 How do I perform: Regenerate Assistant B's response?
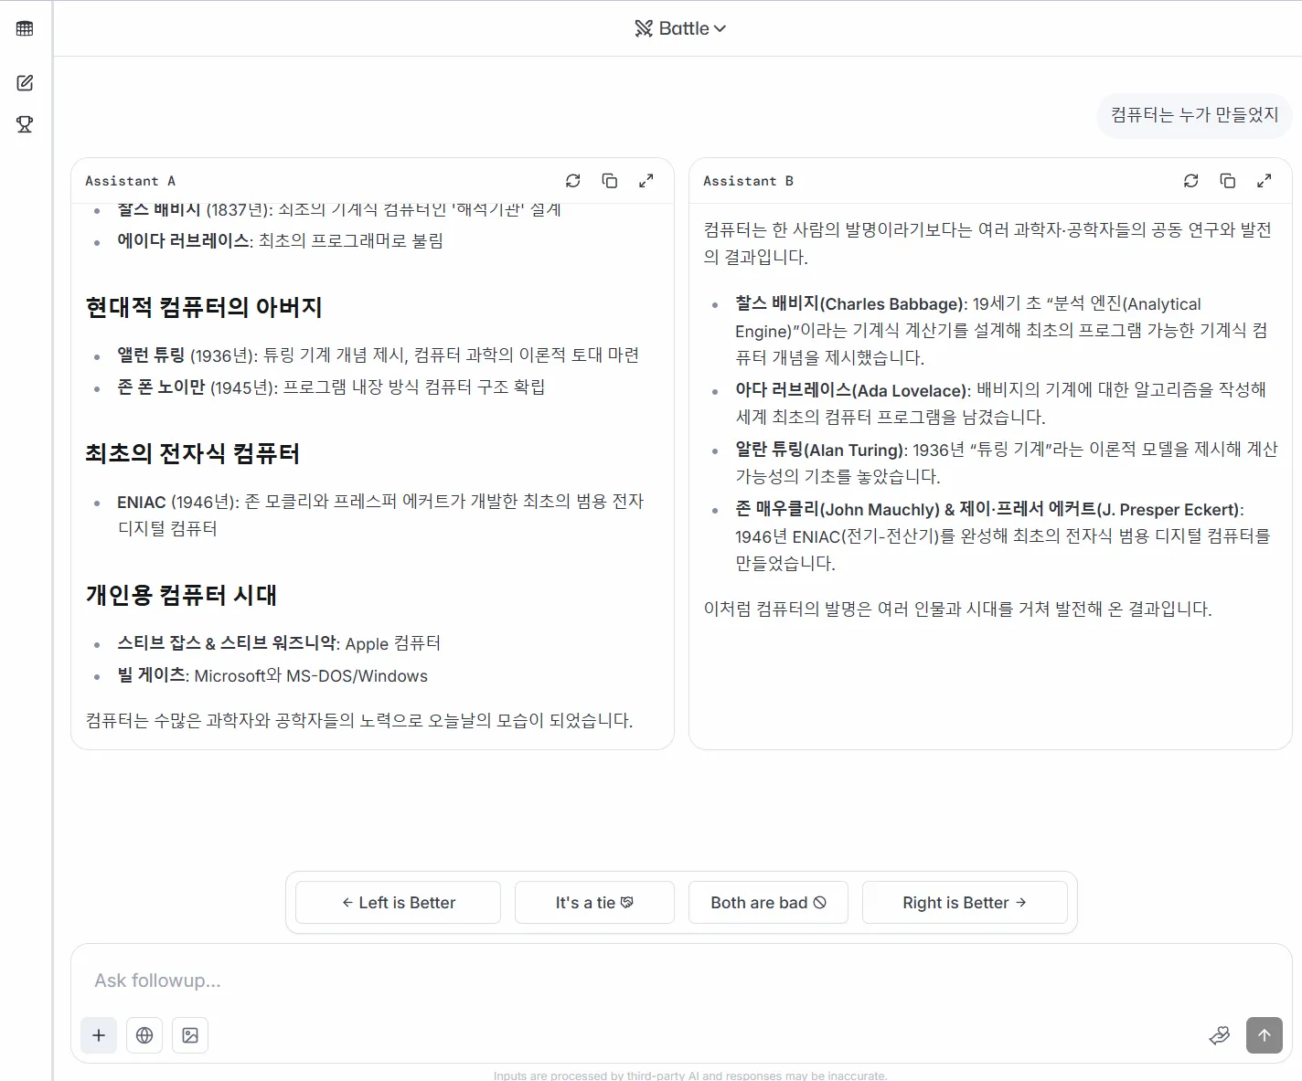point(1191,181)
